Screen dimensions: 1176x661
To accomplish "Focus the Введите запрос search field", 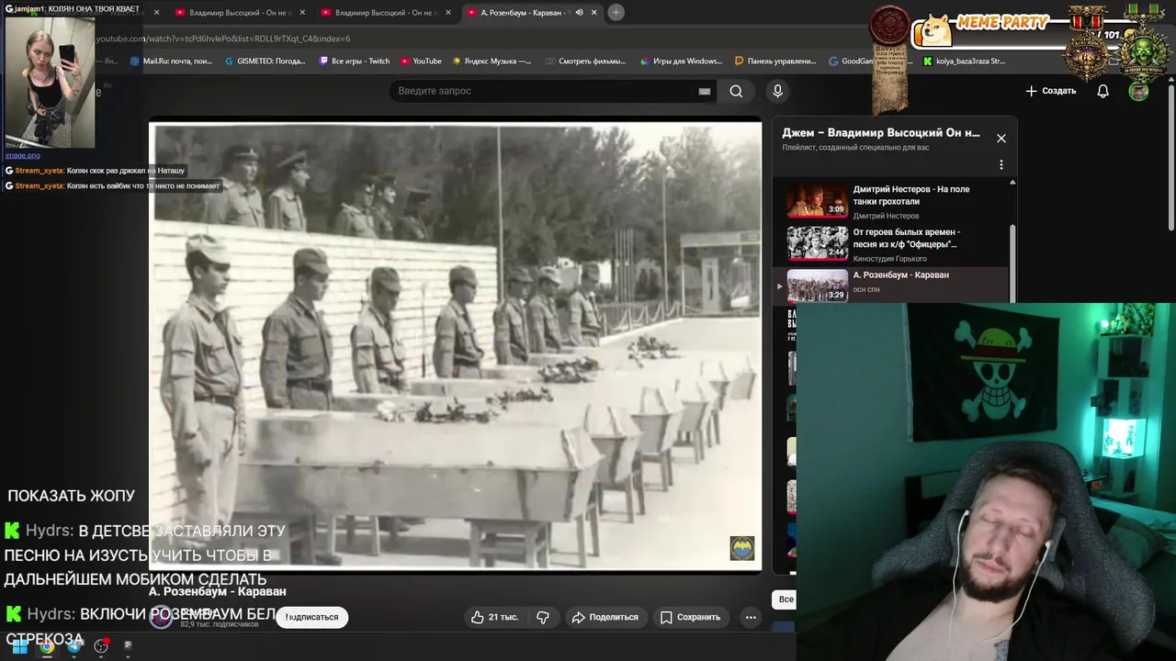I will [x=542, y=91].
